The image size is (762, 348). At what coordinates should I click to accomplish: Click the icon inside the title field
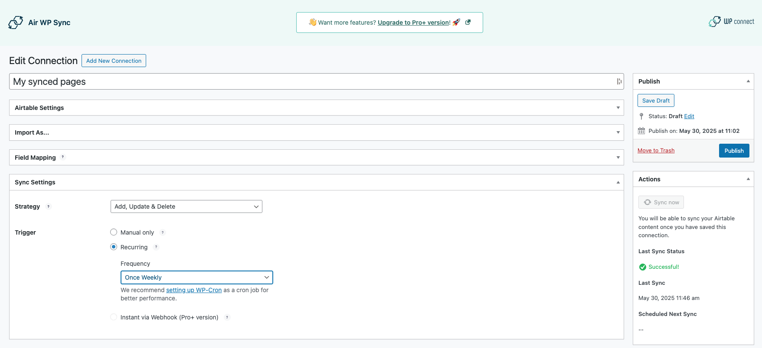click(619, 81)
